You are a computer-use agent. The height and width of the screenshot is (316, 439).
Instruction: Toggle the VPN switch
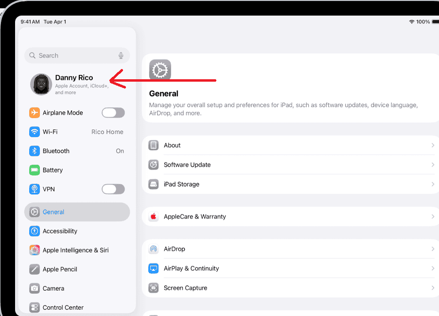point(113,189)
